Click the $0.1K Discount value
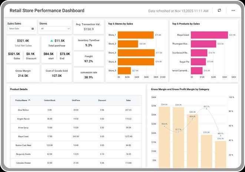The image size is (245, 172). [30, 54]
